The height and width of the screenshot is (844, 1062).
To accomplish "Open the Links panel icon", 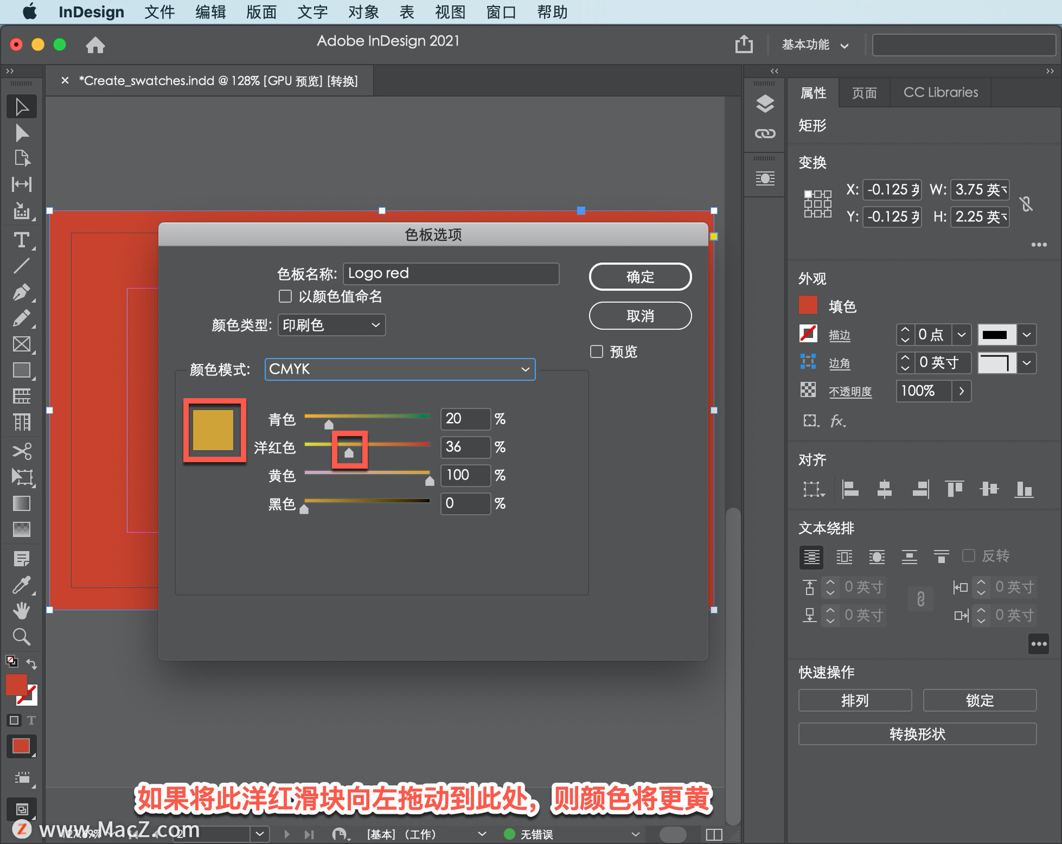I will pyautogui.click(x=764, y=133).
